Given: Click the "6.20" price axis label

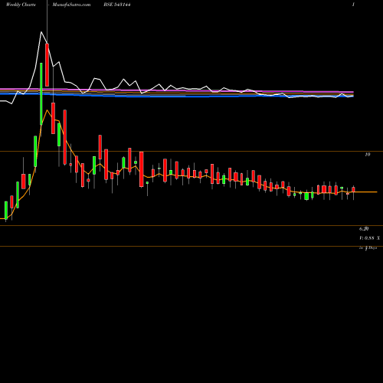Looking at the screenshot, I should click(364, 228).
